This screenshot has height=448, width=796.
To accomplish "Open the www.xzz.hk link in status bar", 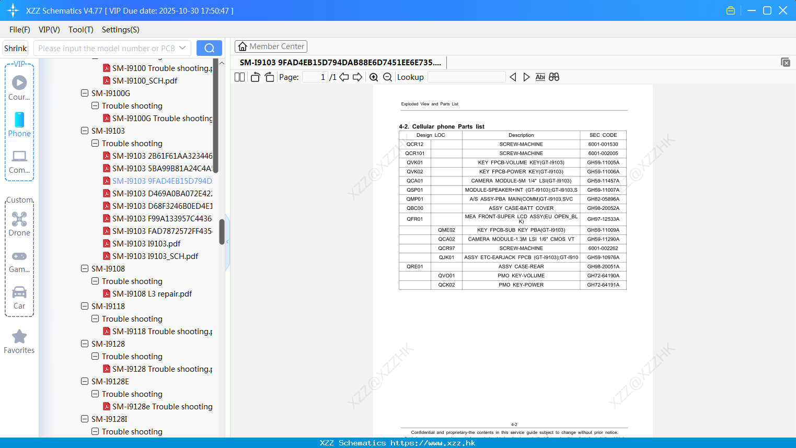I will tap(433, 443).
